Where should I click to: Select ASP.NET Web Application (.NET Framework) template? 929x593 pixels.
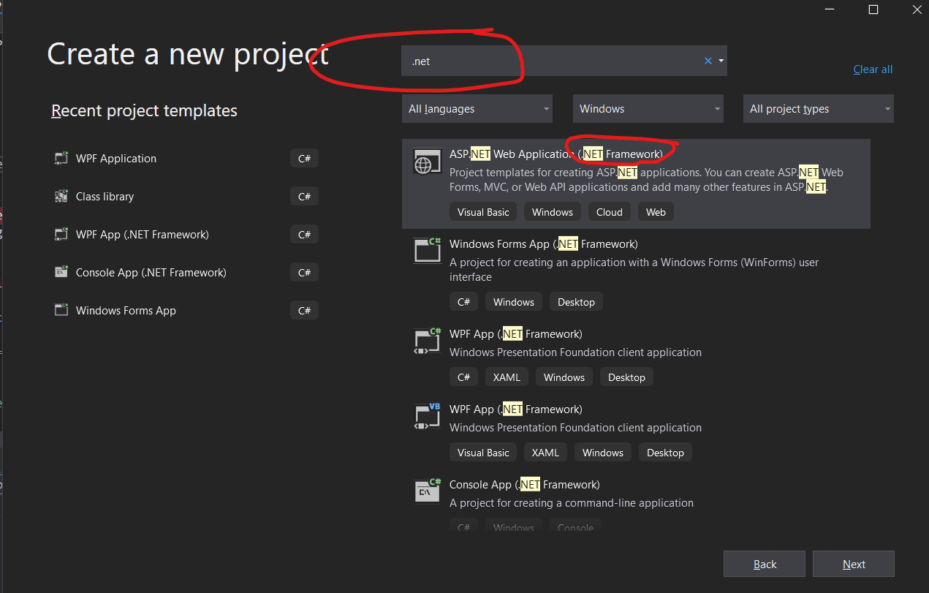pos(636,184)
